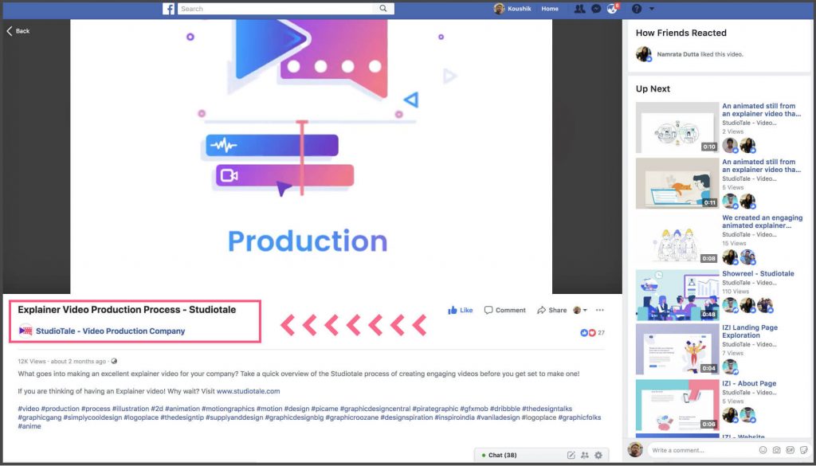Play the 0:10 animated still video thumbnail

pos(677,127)
